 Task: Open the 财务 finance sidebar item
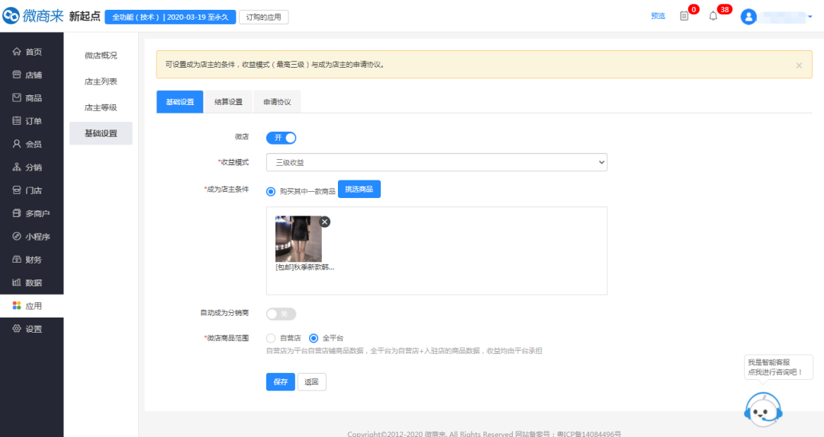click(31, 259)
